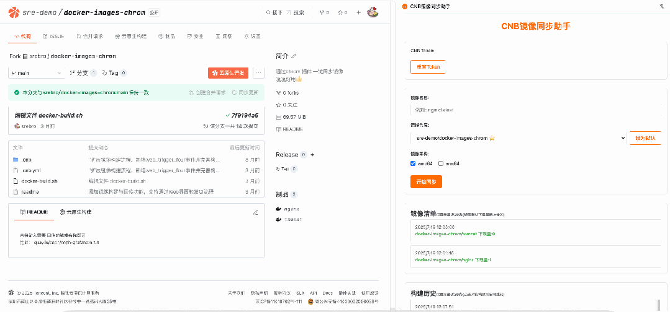Switch to the 洞察 tab
This screenshot has height=312, width=670.
224,37
